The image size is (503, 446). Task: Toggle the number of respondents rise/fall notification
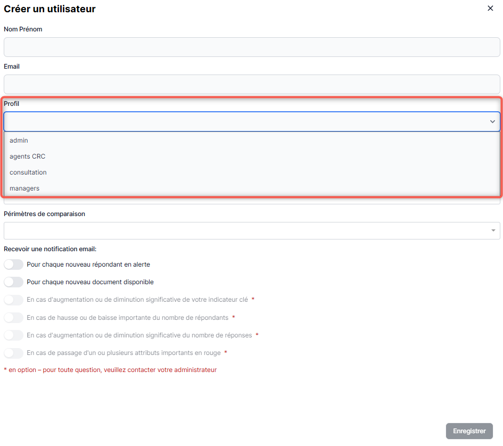pos(14,318)
